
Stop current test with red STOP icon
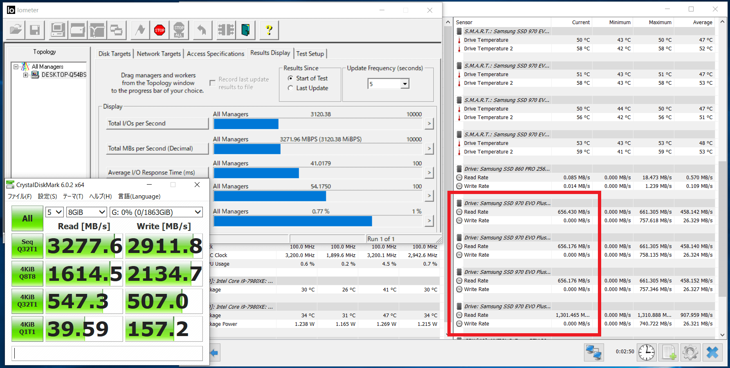[159, 30]
